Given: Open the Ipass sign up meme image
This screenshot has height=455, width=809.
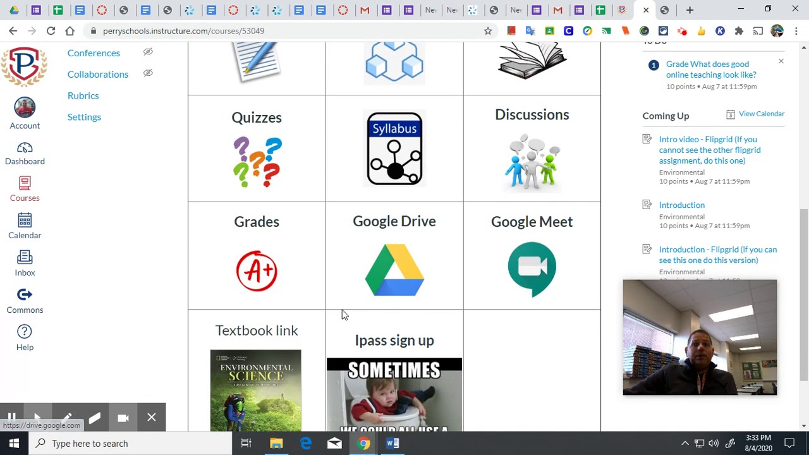Looking at the screenshot, I should 394,394.
